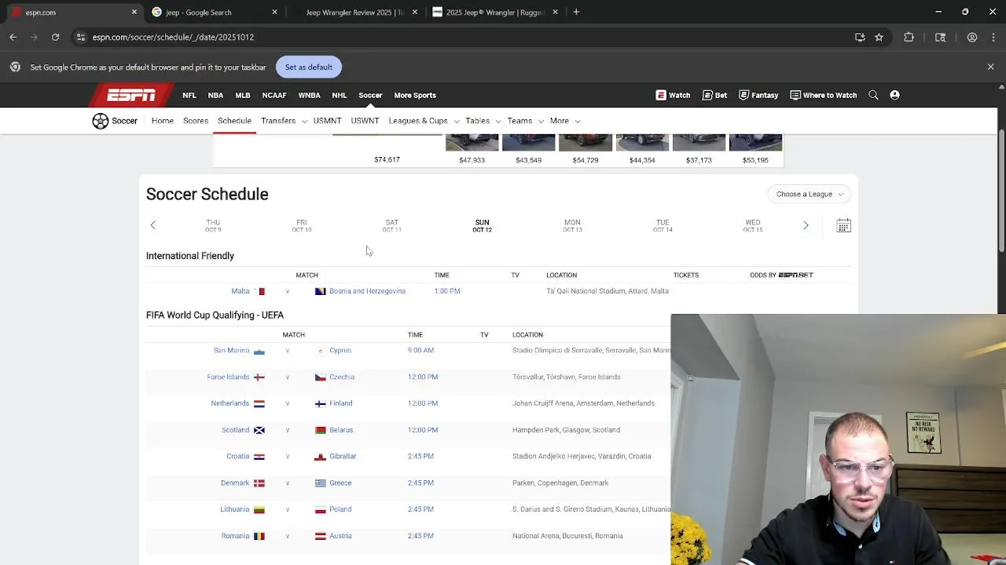The height and width of the screenshot is (565, 1006).
Task: Open the Faroe Islands team link
Action: (228, 377)
